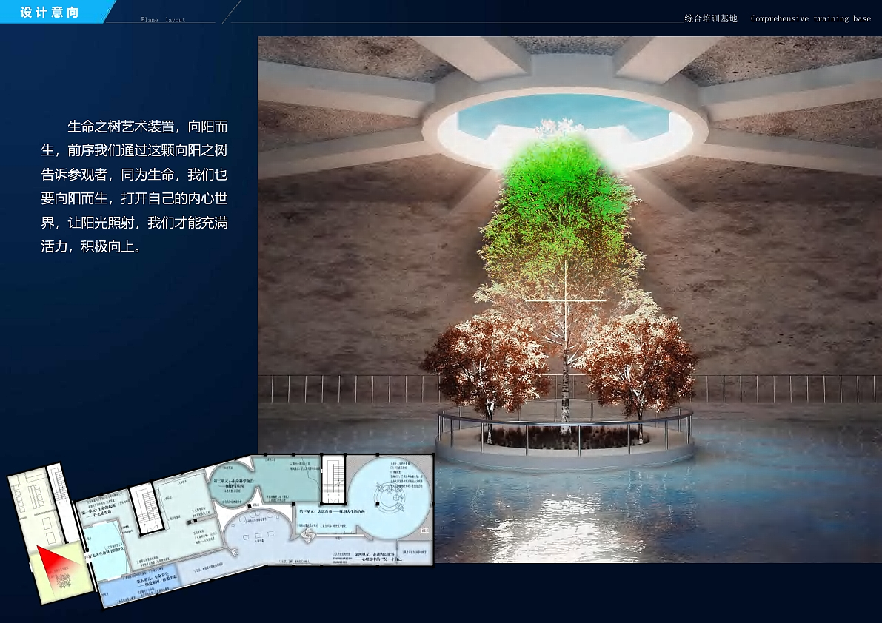Click the Plane layout label in the header
The height and width of the screenshot is (623, 882).
[x=161, y=20]
